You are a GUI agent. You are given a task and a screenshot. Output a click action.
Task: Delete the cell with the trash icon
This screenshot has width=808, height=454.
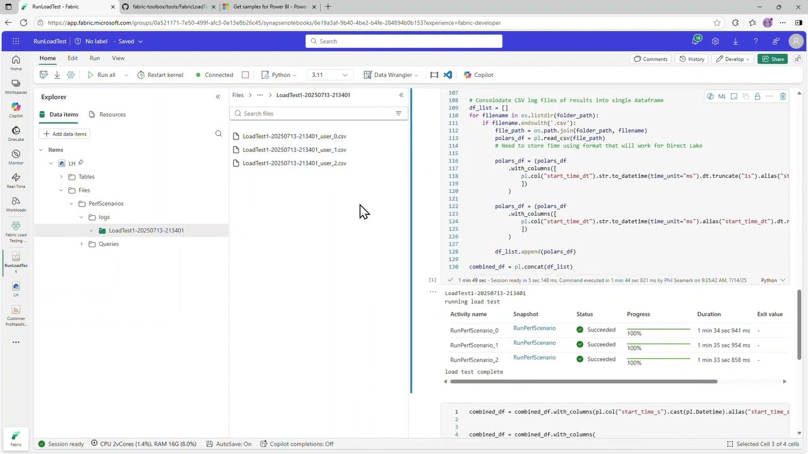point(783,96)
